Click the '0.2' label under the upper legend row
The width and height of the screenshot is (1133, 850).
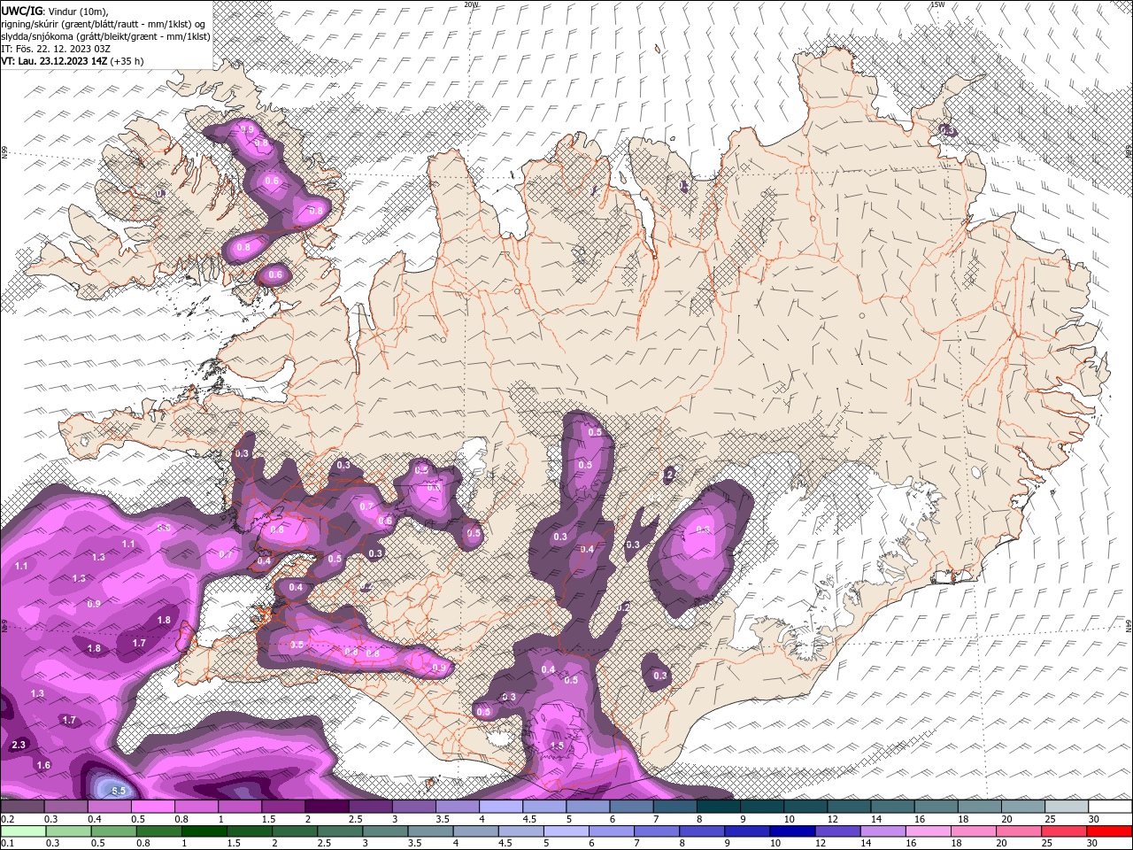coord(8,819)
